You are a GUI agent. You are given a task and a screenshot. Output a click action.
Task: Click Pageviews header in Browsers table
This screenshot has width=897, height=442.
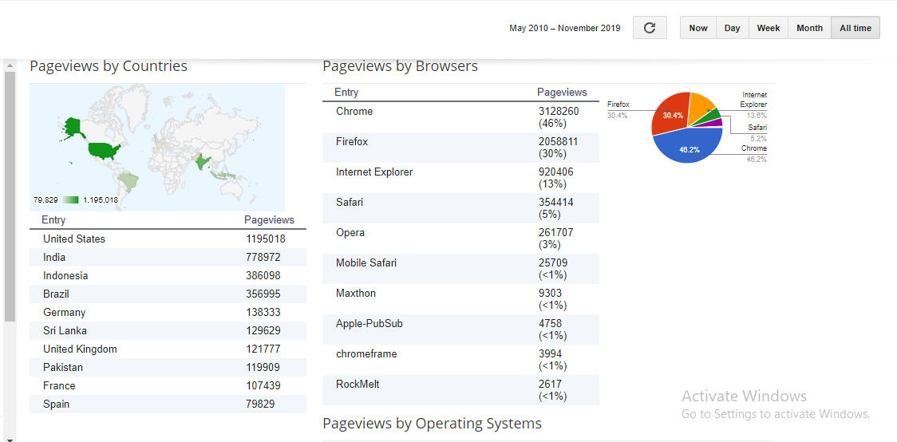click(562, 93)
